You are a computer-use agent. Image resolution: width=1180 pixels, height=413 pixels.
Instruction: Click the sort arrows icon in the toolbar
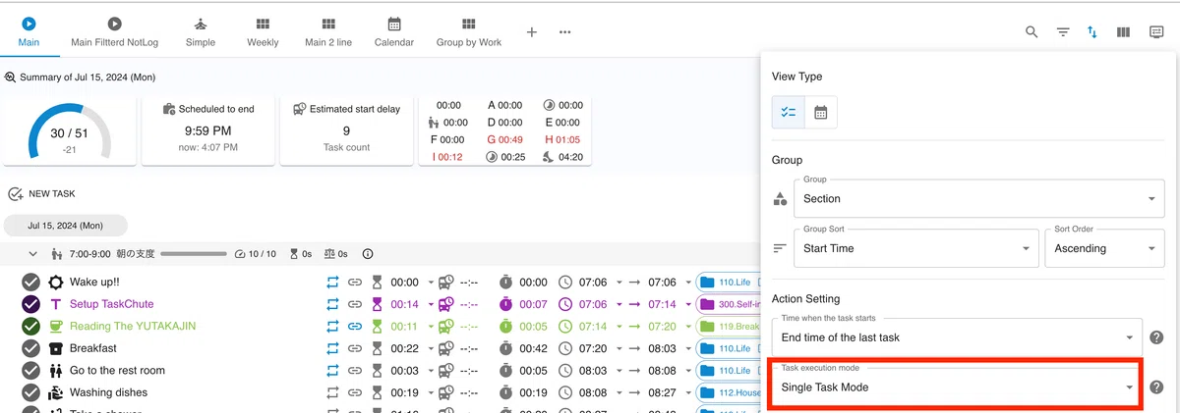coord(1092,32)
